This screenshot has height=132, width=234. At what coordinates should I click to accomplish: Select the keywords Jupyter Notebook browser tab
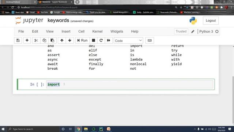tap(56, 2)
